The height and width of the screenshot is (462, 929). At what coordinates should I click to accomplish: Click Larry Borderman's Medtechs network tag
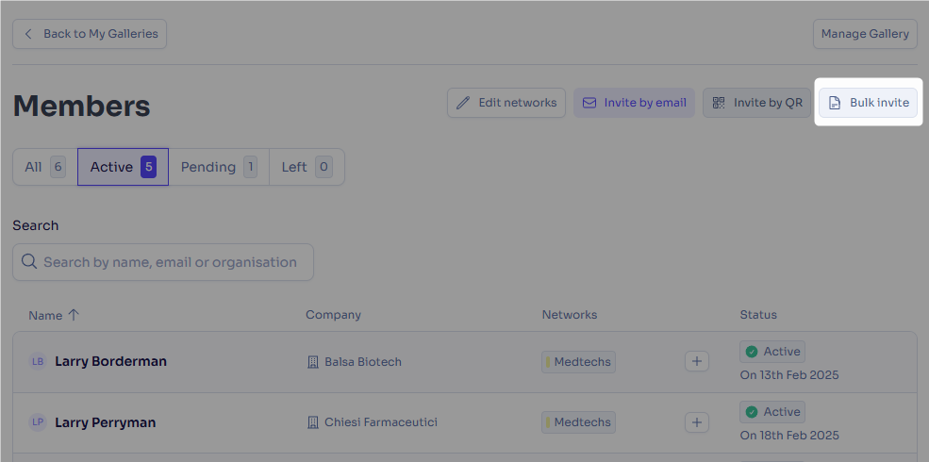[x=578, y=362]
